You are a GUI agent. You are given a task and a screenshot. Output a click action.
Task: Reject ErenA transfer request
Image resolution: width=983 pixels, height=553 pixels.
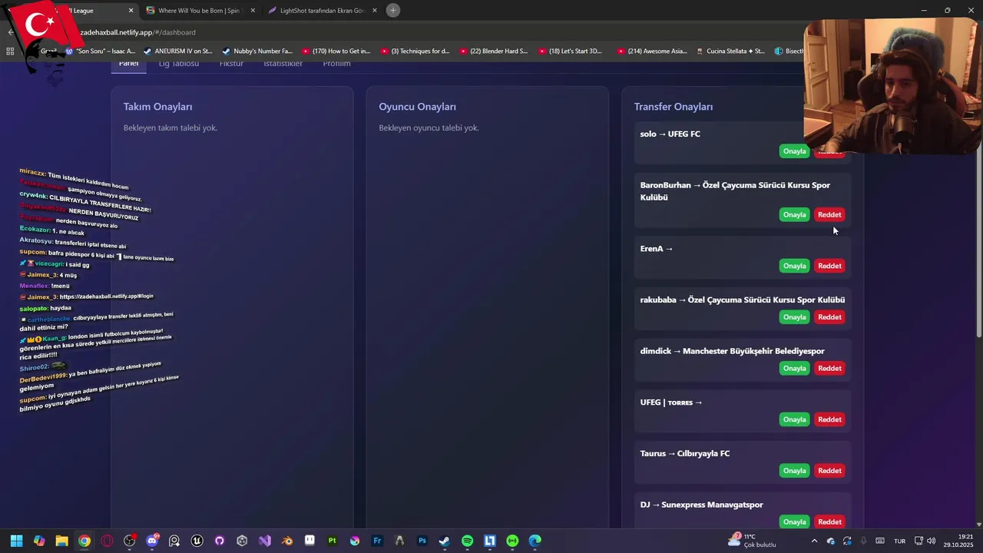829,266
